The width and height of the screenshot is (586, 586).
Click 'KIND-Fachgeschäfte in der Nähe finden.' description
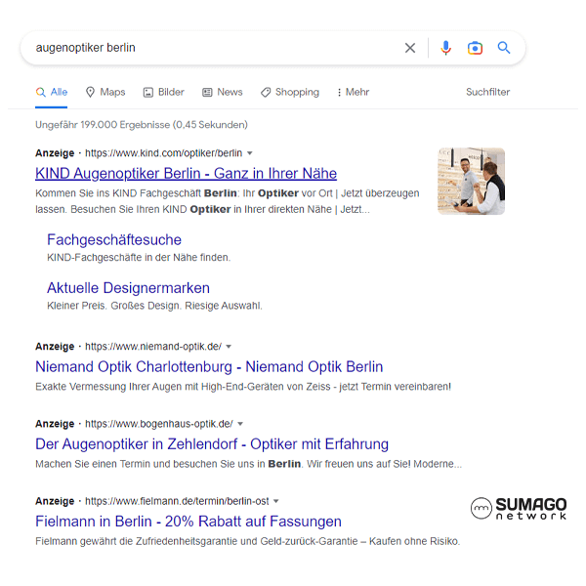[x=139, y=258]
